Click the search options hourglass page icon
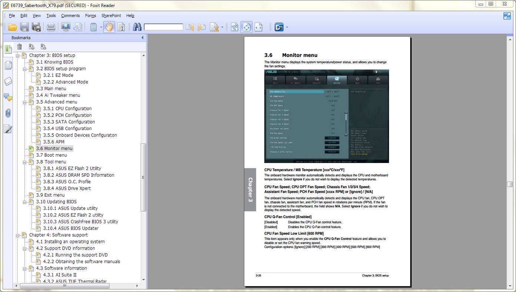Viewport: 516px width, 292px height. pyautogui.click(x=214, y=27)
